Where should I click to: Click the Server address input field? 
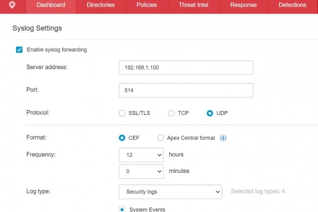[x=186, y=68]
